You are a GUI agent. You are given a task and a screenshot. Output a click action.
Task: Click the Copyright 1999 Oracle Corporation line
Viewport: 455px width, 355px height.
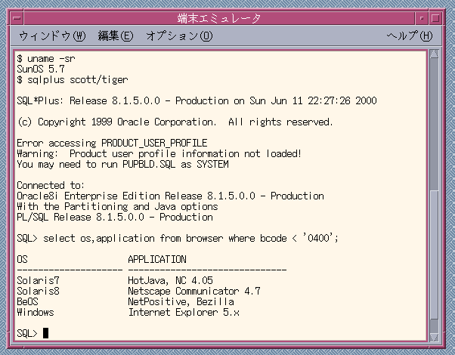coord(175,122)
